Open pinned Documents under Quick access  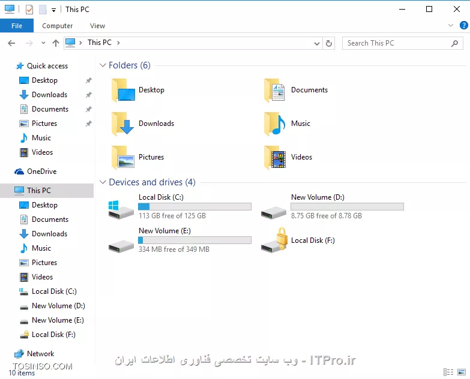[50, 109]
